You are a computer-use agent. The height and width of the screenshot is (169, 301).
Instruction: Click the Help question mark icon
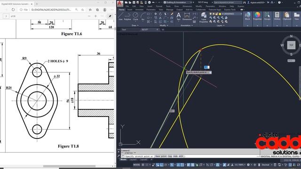point(279,2)
